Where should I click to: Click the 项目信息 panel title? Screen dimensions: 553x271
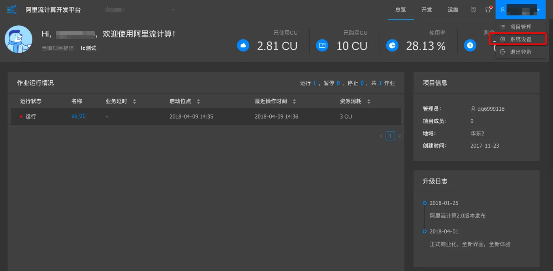(435, 83)
